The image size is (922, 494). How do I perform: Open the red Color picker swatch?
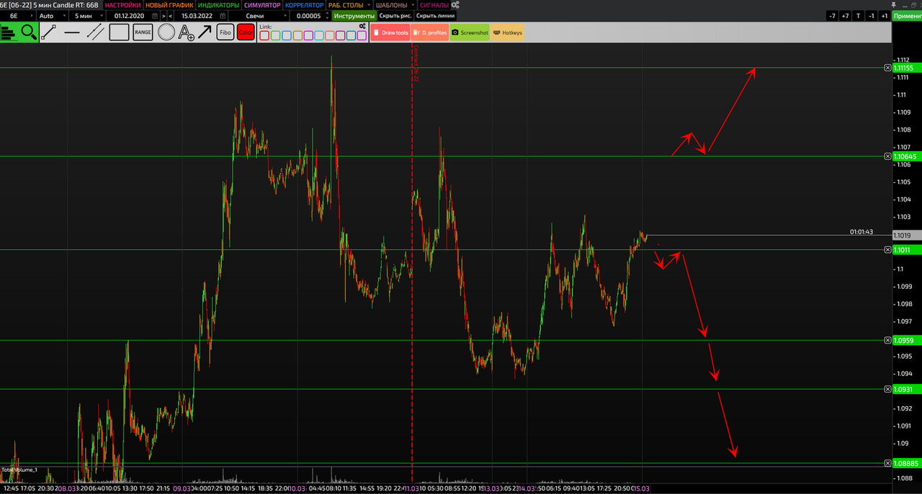246,32
